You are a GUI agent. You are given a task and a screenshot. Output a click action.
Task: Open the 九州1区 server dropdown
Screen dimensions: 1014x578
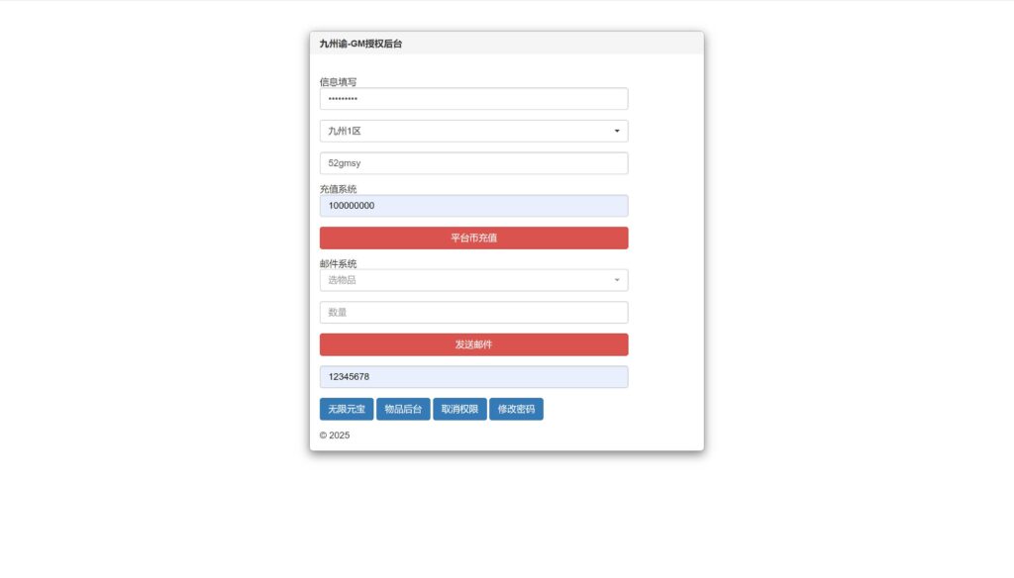[x=472, y=131]
